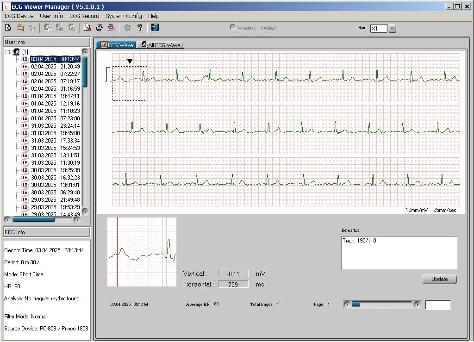This screenshot has width=474, height=342.
Task: Open the Help menu
Action: 154,16
